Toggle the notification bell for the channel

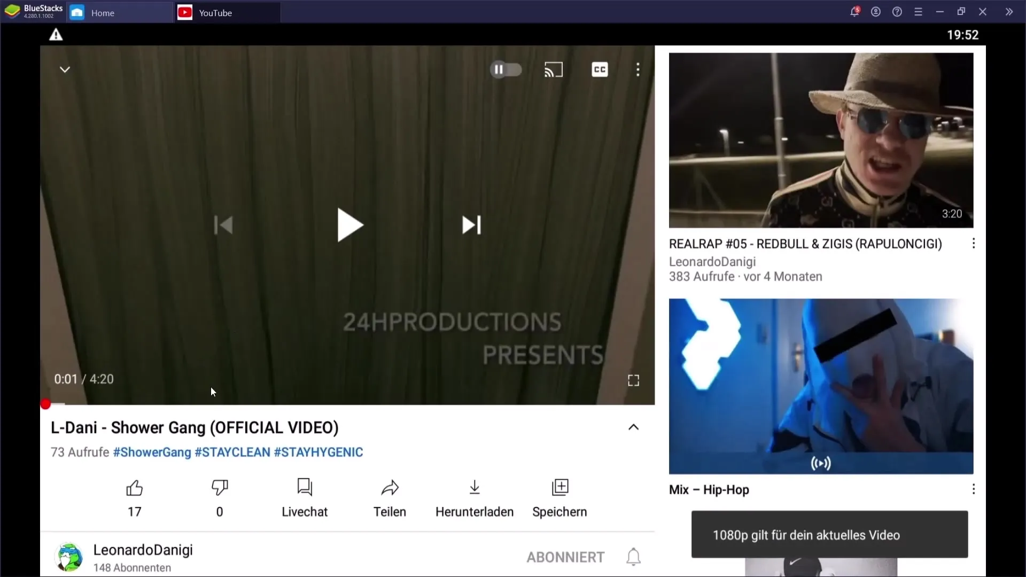point(633,557)
